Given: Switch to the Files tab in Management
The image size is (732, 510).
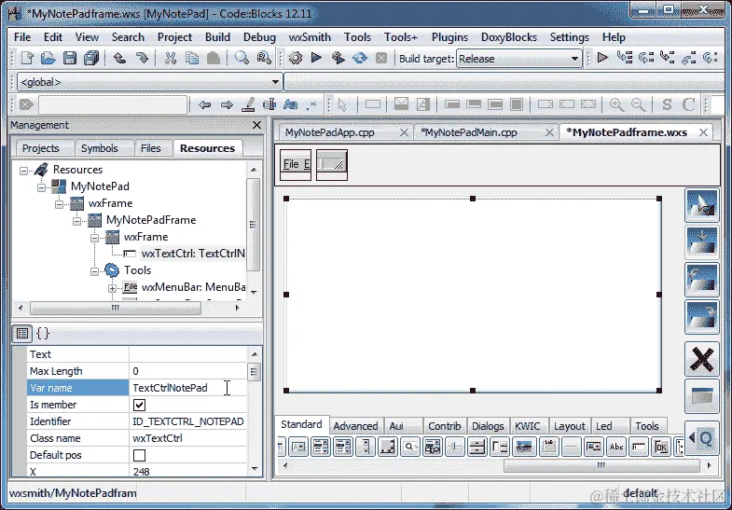Looking at the screenshot, I should pos(150,148).
